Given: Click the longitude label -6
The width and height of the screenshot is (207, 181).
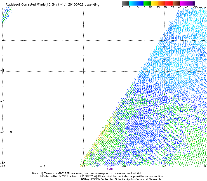Looking at the screenshot, I should [124, 167].
